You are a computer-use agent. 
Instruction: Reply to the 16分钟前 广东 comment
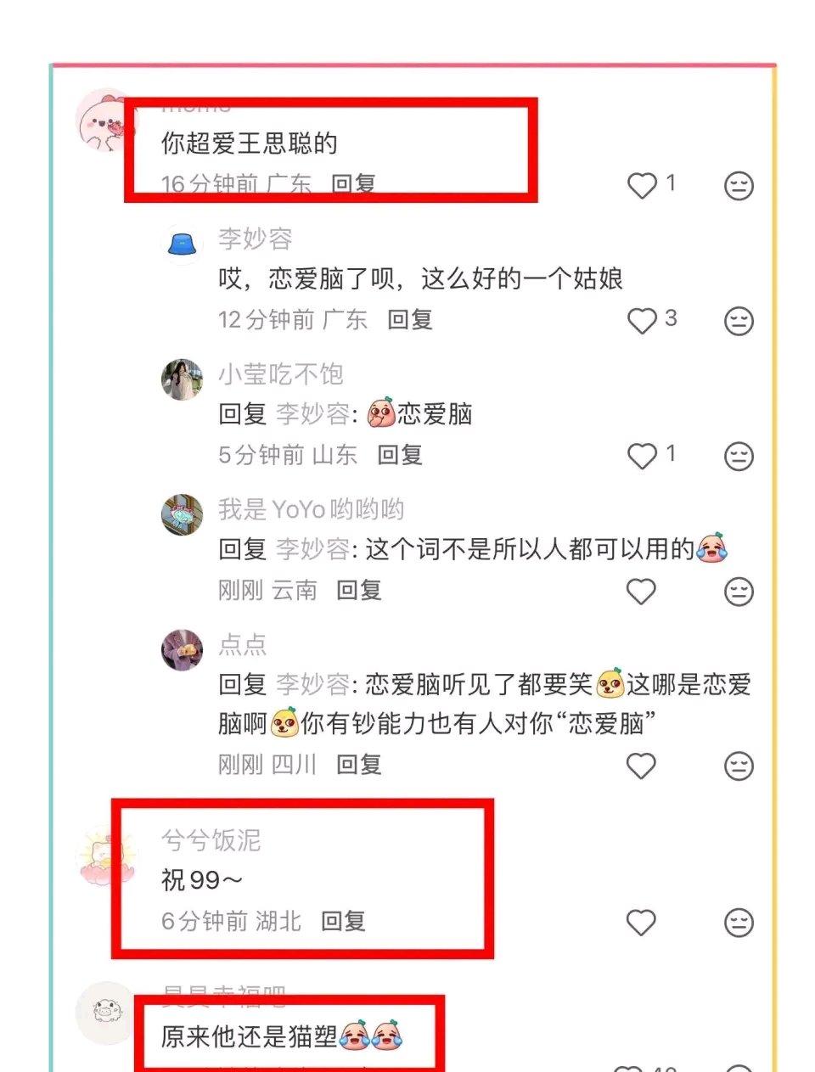353,184
